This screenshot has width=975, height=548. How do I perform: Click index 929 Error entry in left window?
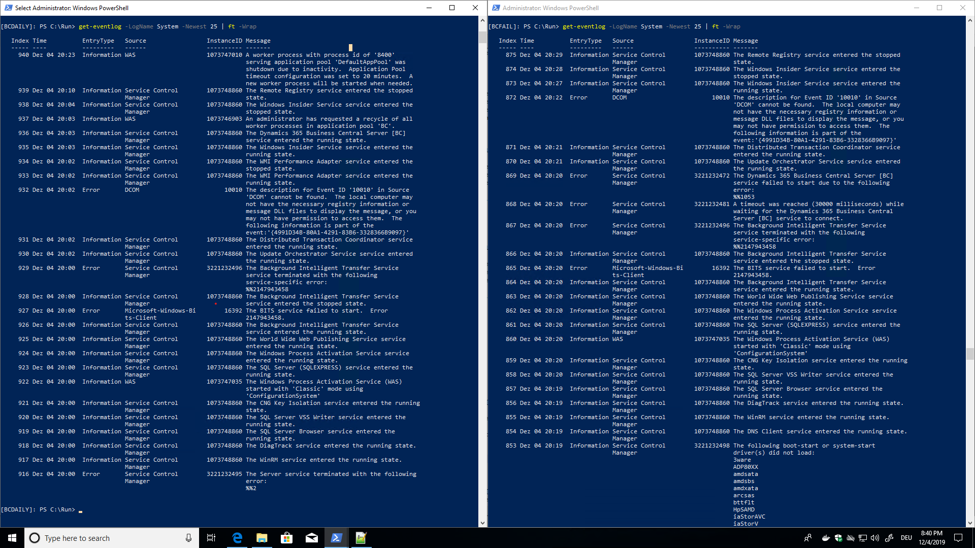(91, 268)
